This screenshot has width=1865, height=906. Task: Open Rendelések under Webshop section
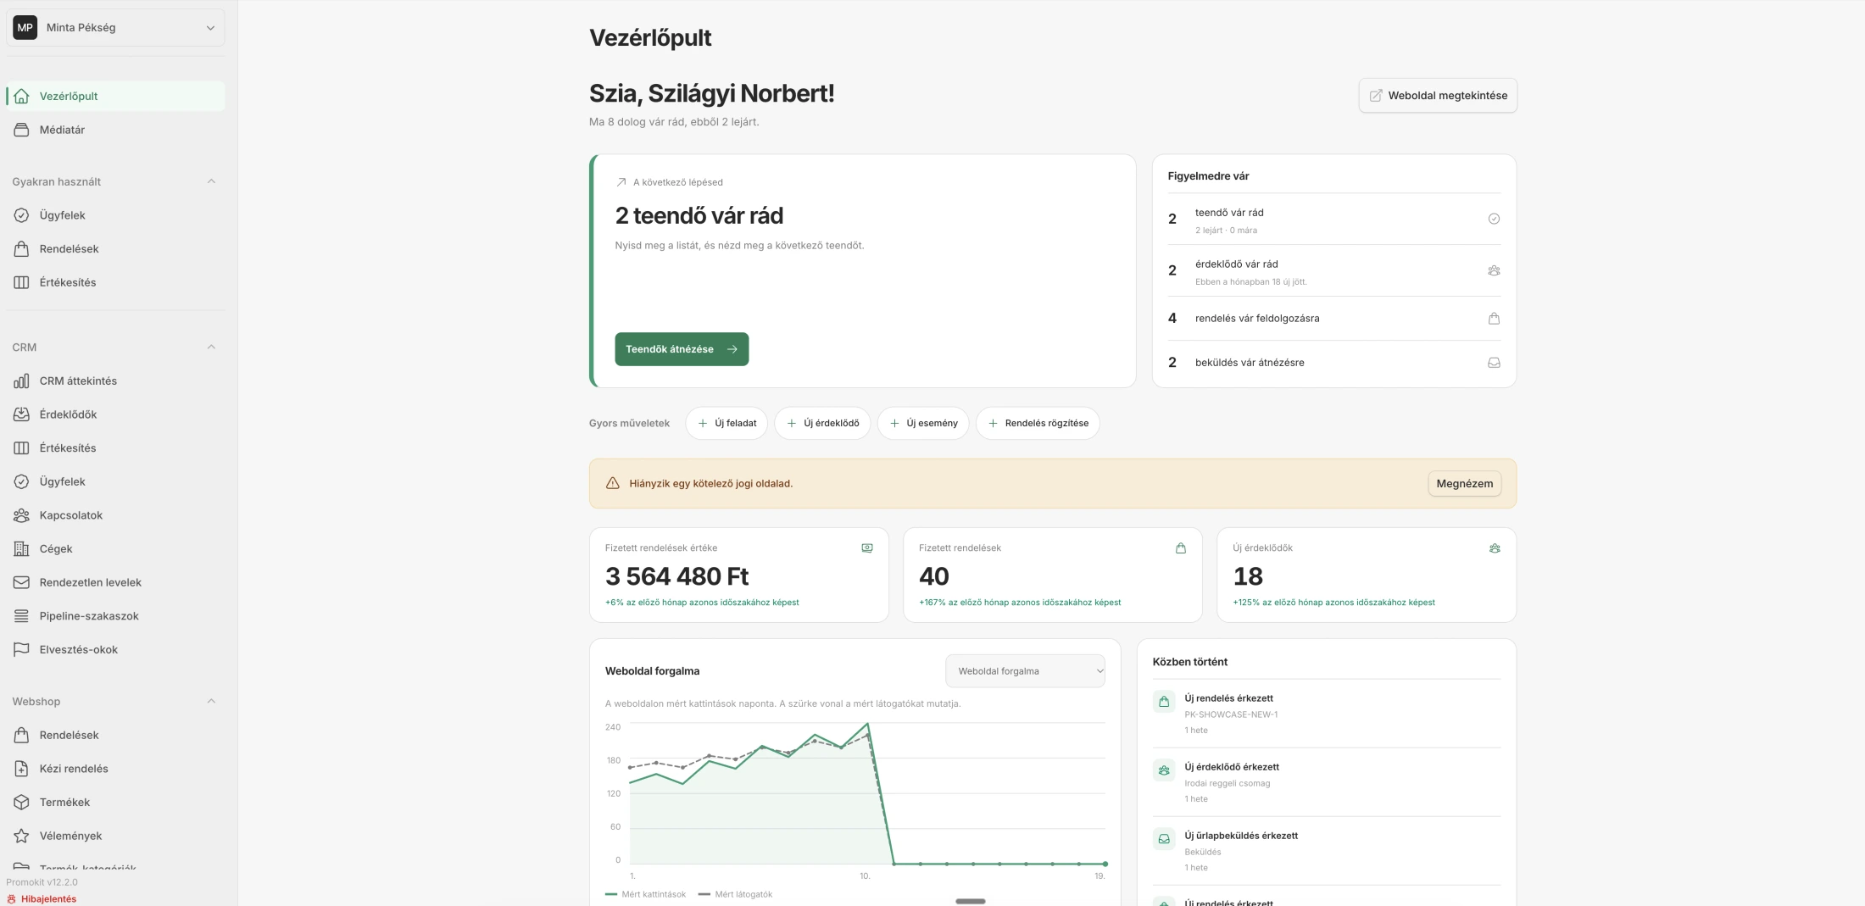point(115,736)
